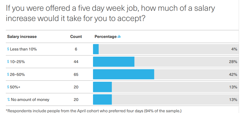
Task: Click the blue bar in the 50%+ row
Action: click(x=102, y=87)
